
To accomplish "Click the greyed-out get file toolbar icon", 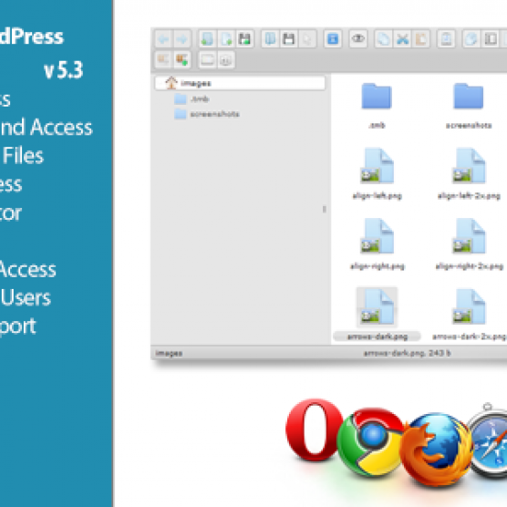I will (307, 39).
